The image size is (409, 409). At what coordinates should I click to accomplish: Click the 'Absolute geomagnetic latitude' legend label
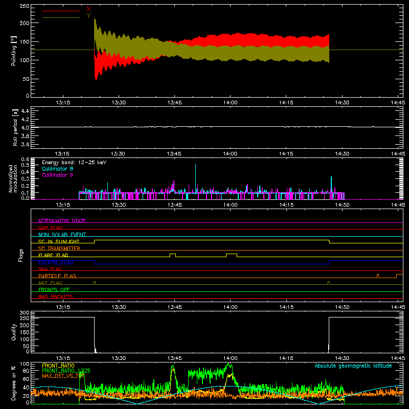click(x=353, y=366)
